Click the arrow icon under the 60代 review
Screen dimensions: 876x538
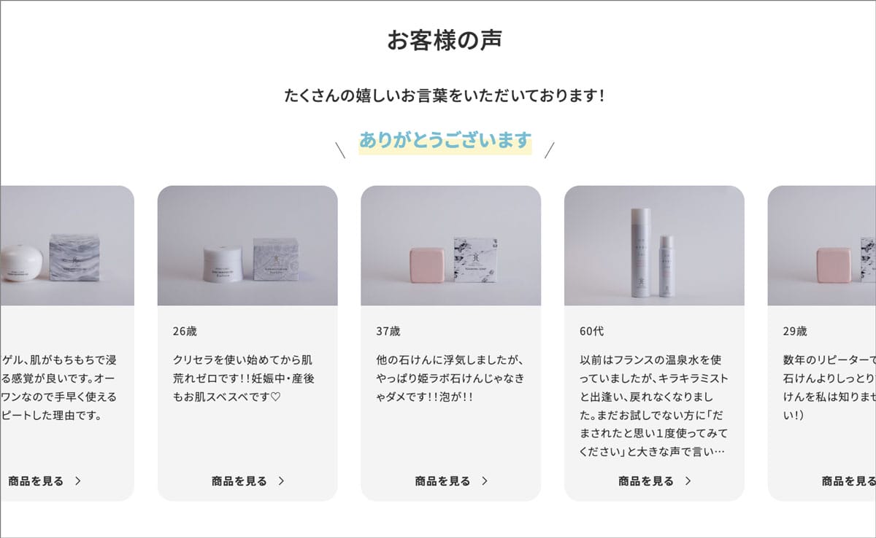tap(688, 481)
